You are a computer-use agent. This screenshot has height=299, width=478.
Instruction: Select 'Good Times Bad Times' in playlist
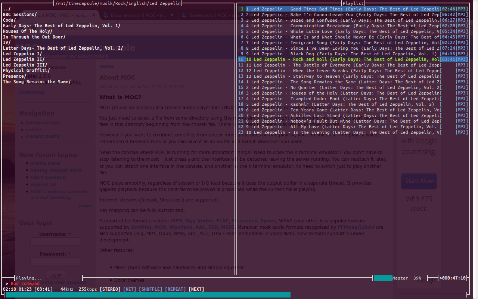click(x=353, y=9)
